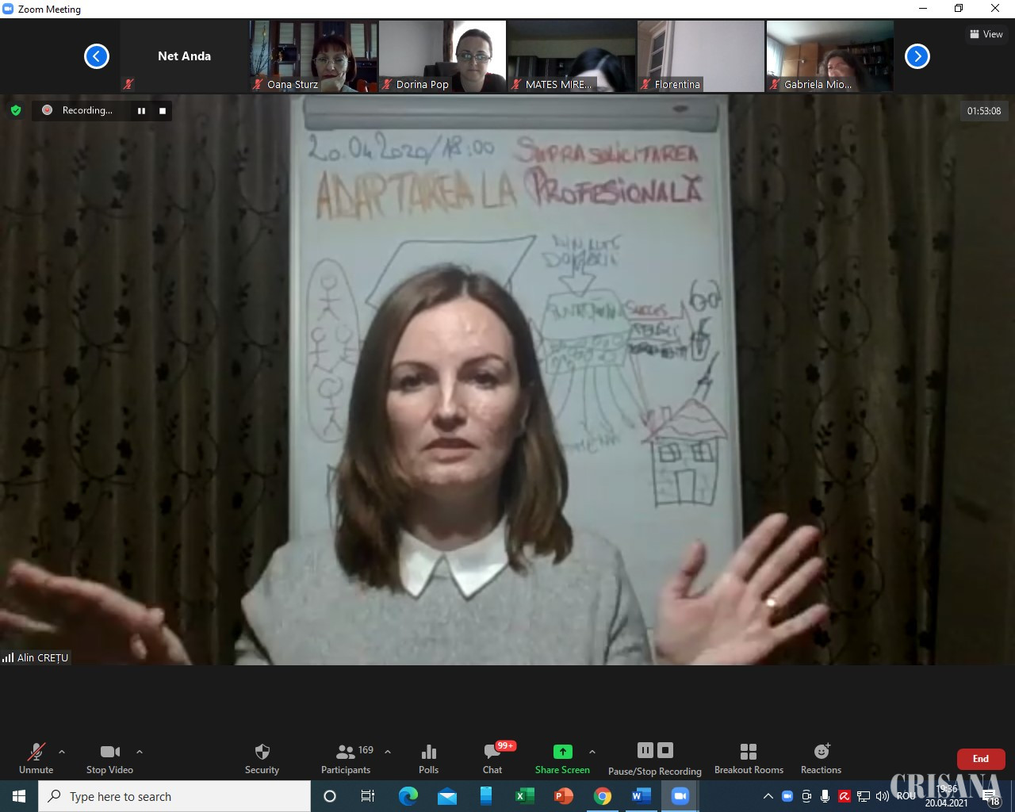
Task: Unmute the microphone
Action: click(x=36, y=758)
